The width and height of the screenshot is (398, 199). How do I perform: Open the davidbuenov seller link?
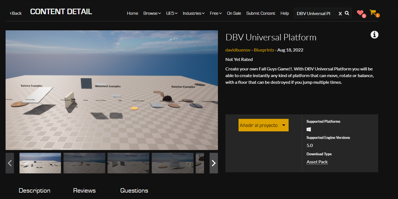pyautogui.click(x=238, y=50)
